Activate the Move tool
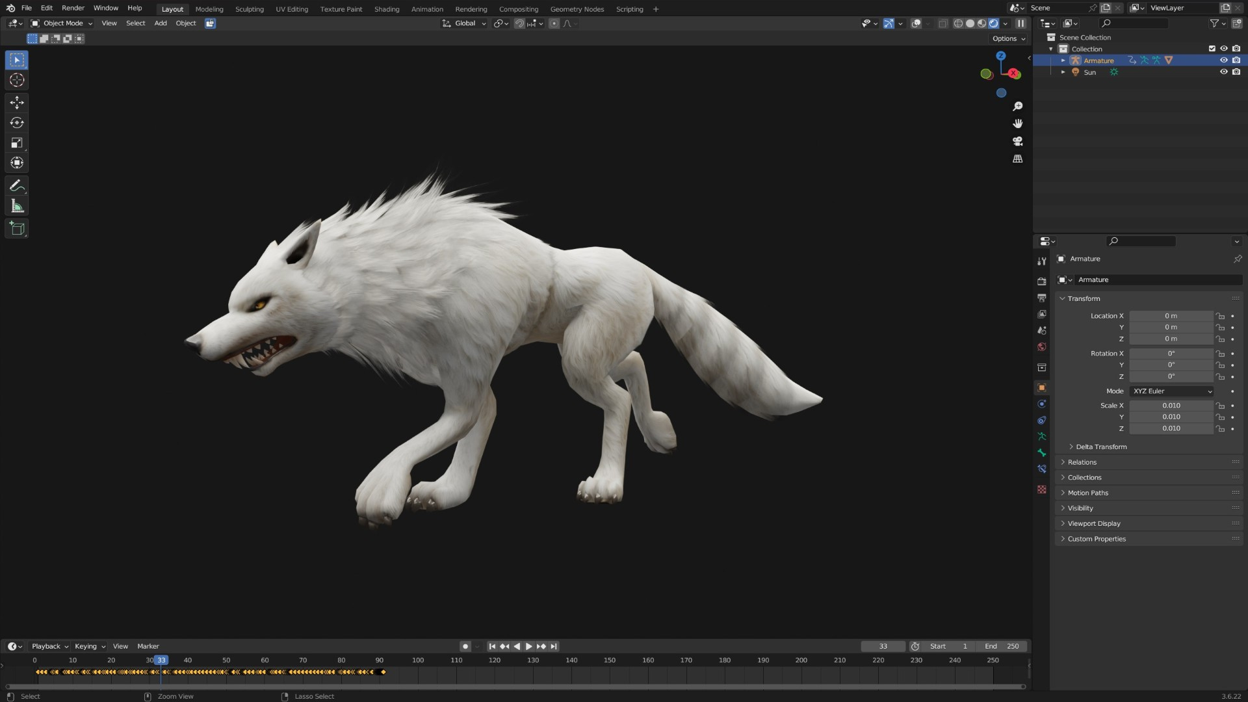This screenshot has width=1248, height=702. [17, 103]
